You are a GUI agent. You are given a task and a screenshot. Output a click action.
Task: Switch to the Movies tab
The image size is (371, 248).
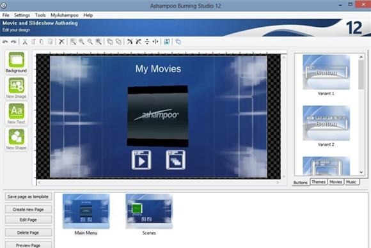tap(336, 182)
